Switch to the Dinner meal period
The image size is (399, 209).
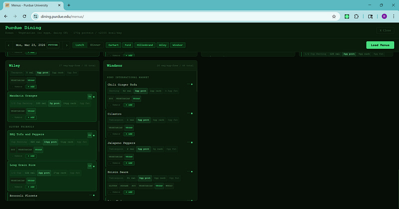click(x=95, y=45)
